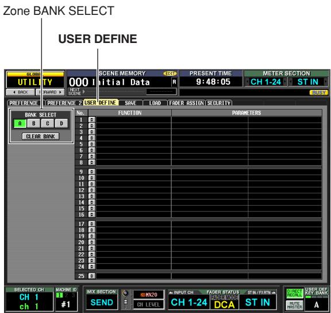Open function selector for row 10

(x=91, y=178)
